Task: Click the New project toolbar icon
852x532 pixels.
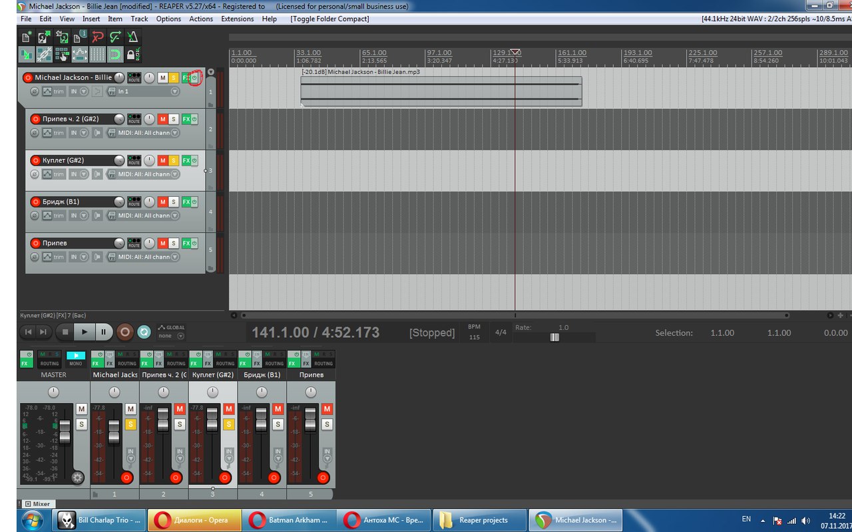Action: click(27, 37)
